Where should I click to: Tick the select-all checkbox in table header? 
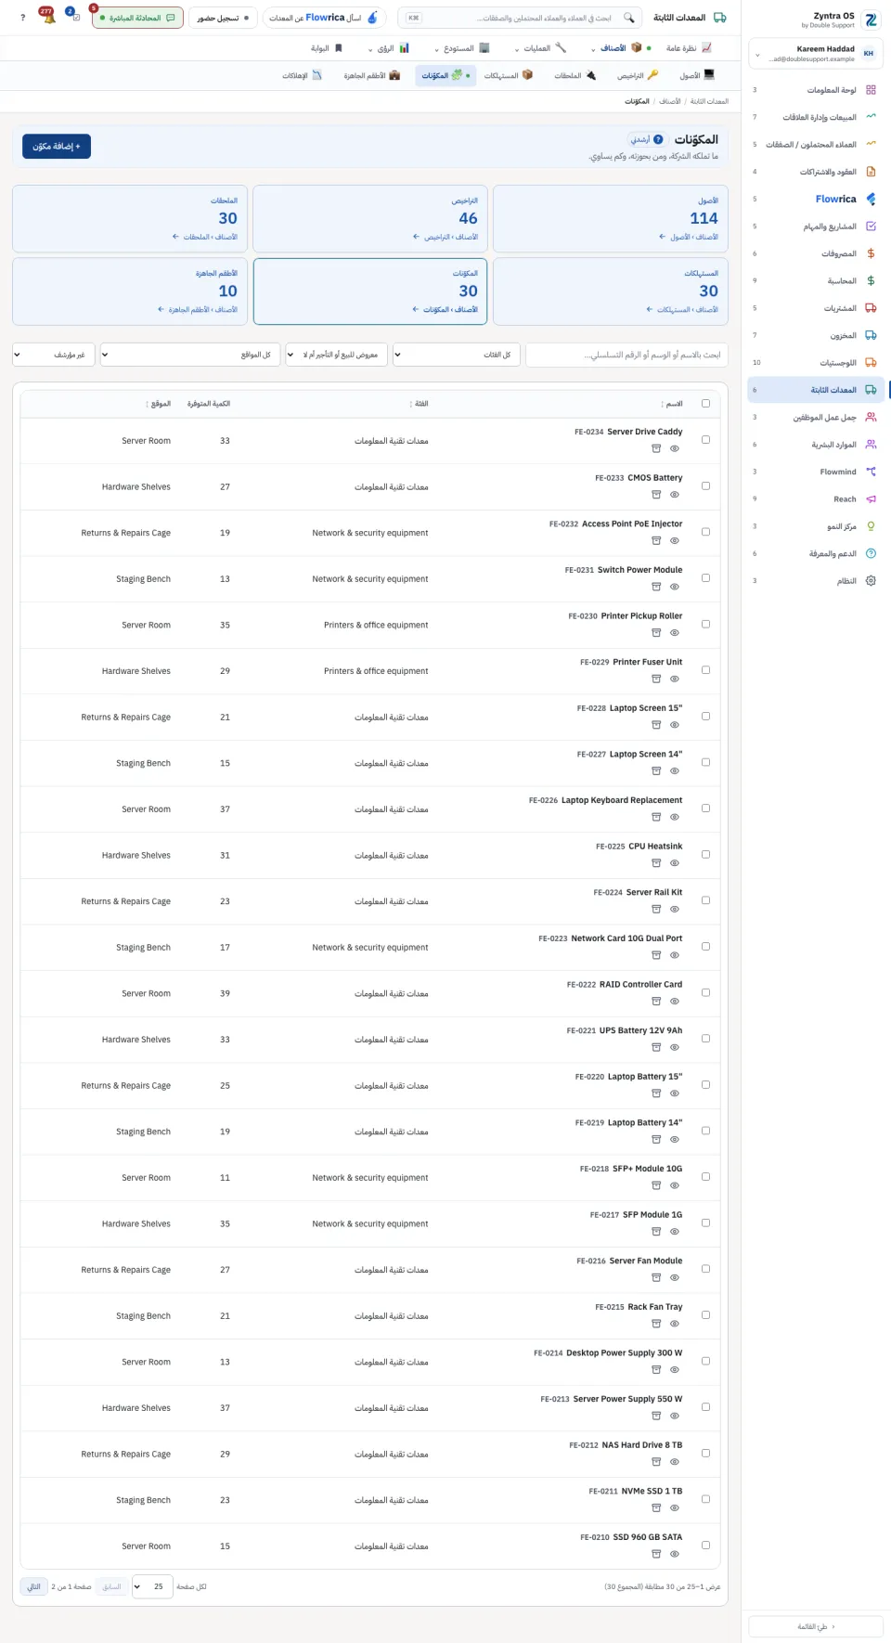click(x=706, y=403)
